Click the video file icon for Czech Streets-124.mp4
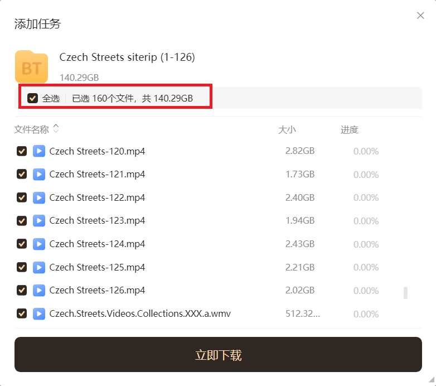 coord(38,244)
